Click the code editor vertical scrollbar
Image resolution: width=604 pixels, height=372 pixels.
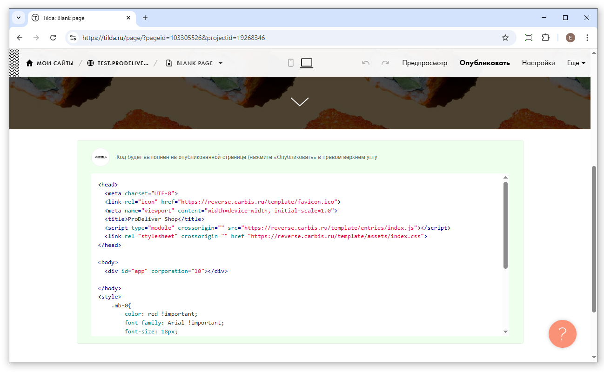point(505,225)
